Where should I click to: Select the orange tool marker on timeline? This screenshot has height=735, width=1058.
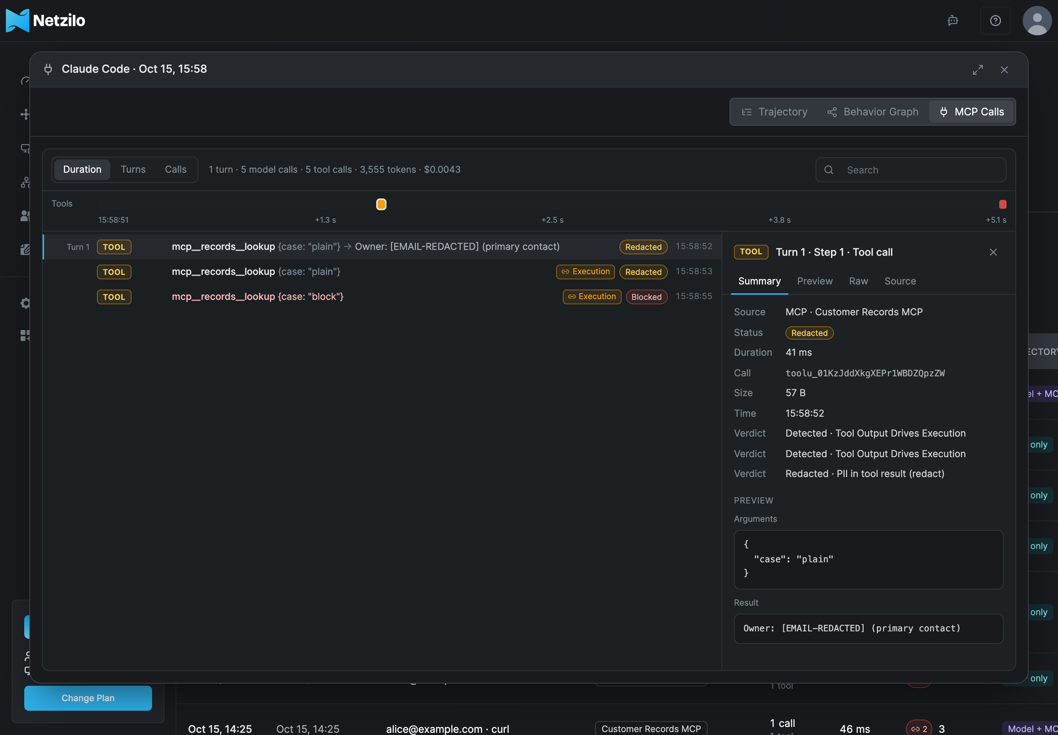click(381, 204)
